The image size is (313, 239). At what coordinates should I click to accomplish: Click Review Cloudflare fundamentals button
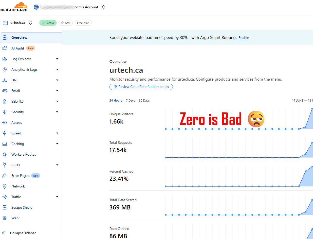point(141,87)
